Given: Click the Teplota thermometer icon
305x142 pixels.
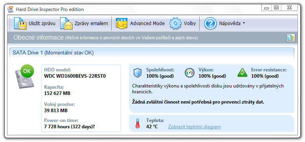Looking at the screenshot, I should point(138,124).
